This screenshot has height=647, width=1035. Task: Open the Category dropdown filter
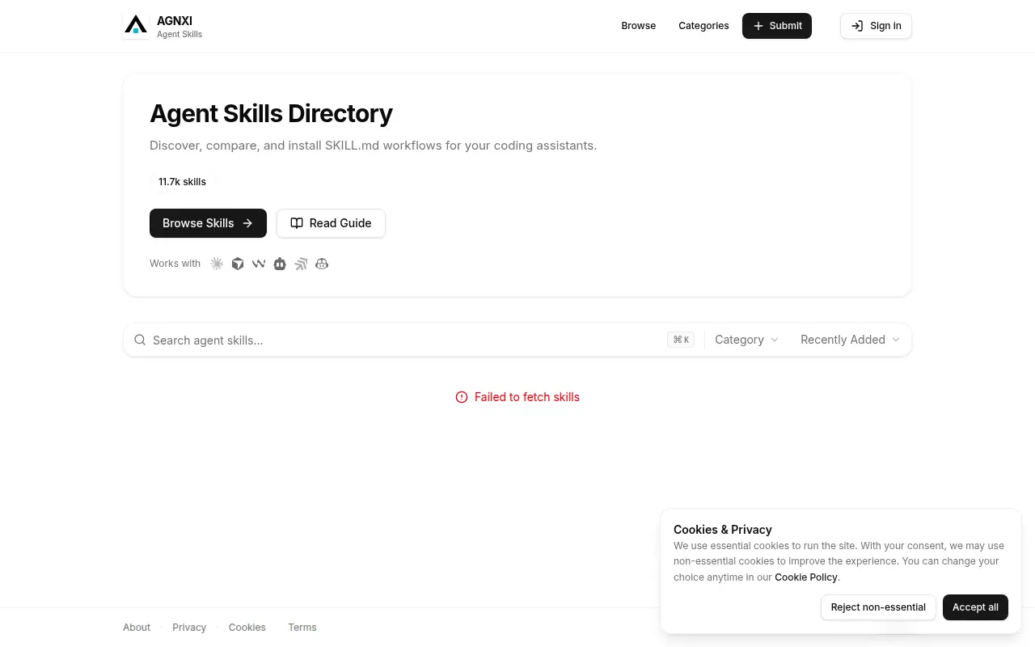click(746, 340)
